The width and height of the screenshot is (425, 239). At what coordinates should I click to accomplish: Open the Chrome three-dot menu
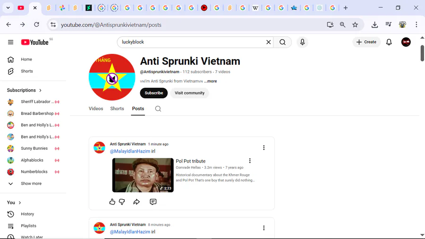coord(416,25)
